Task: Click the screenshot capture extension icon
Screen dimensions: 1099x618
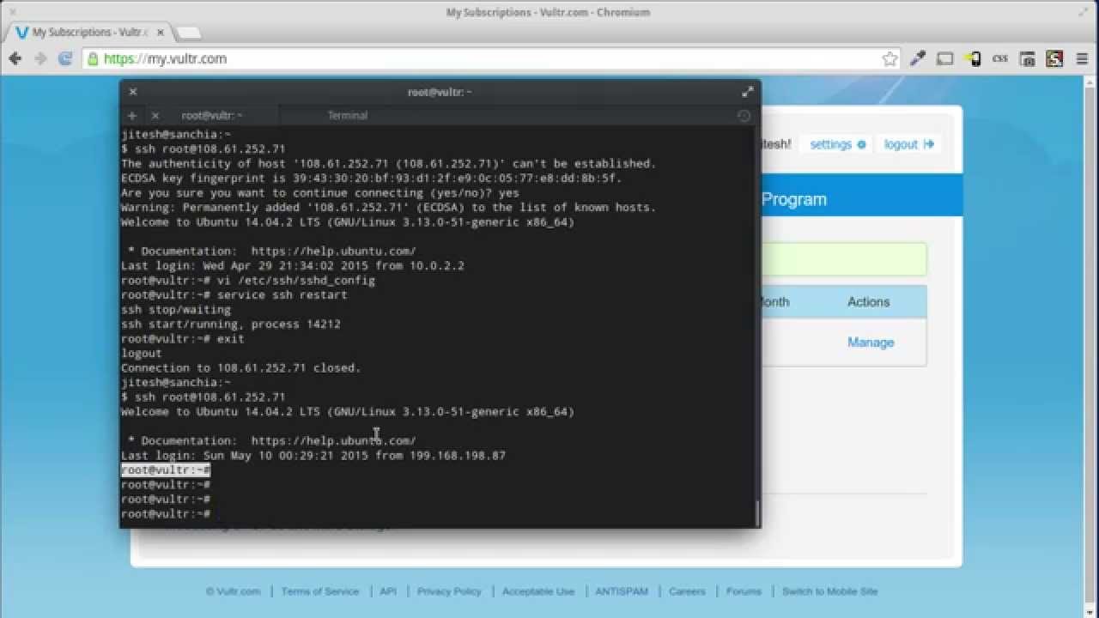Action: [1028, 58]
